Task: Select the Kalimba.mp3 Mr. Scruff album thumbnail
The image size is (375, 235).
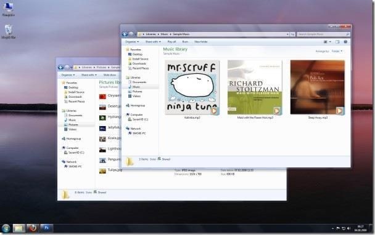Action: [192, 87]
